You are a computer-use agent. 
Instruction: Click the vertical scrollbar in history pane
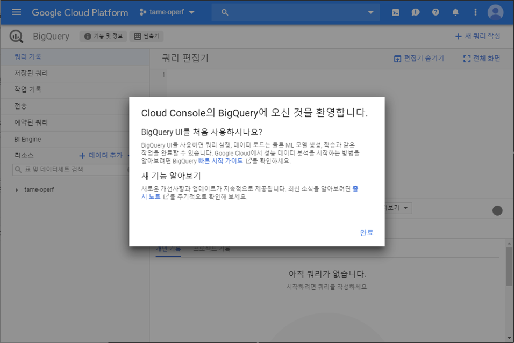point(509,267)
